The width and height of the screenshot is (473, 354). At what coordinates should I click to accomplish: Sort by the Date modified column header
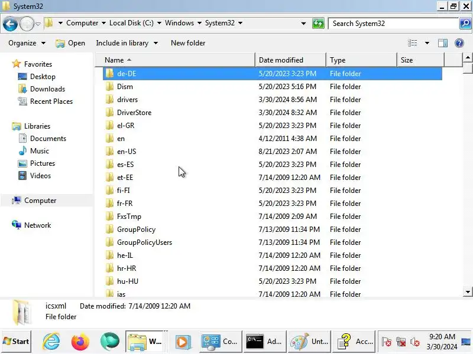click(x=290, y=60)
